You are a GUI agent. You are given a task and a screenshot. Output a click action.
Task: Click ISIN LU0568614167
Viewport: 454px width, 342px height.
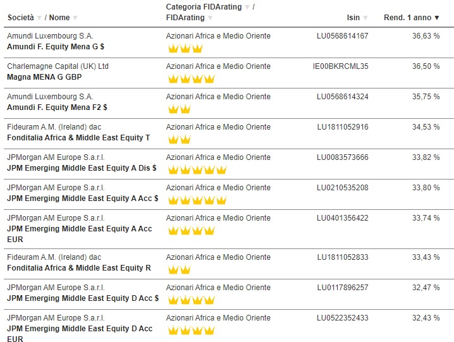coord(343,36)
